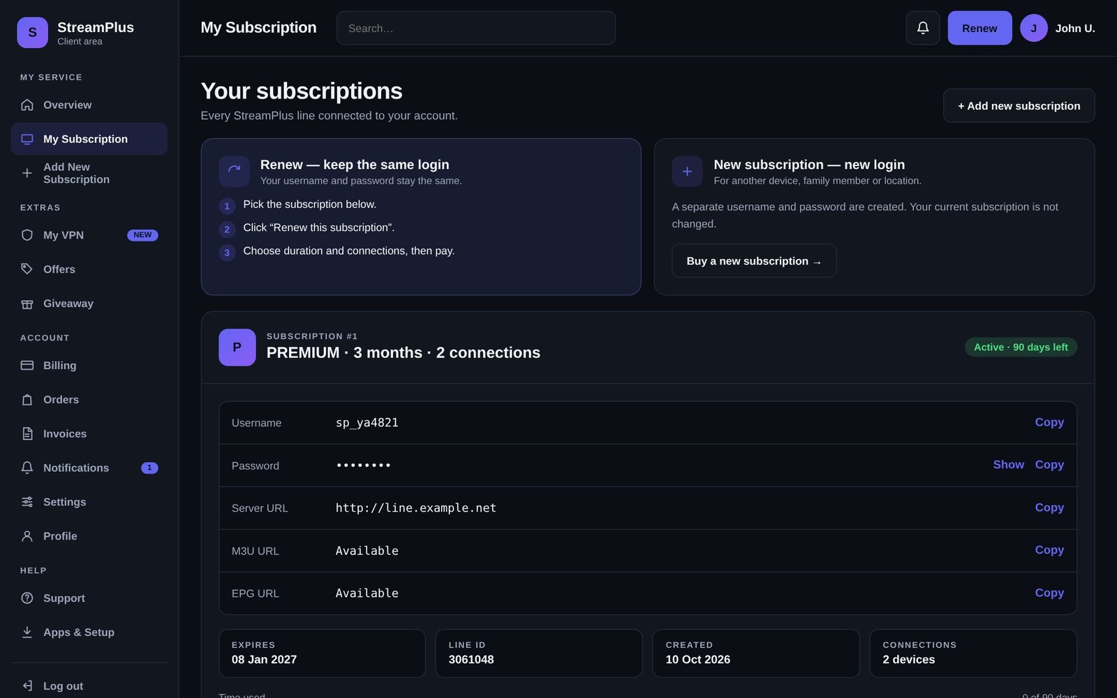The height and width of the screenshot is (698, 1117).
Task: Copy the EPG URL
Action: pyautogui.click(x=1049, y=593)
